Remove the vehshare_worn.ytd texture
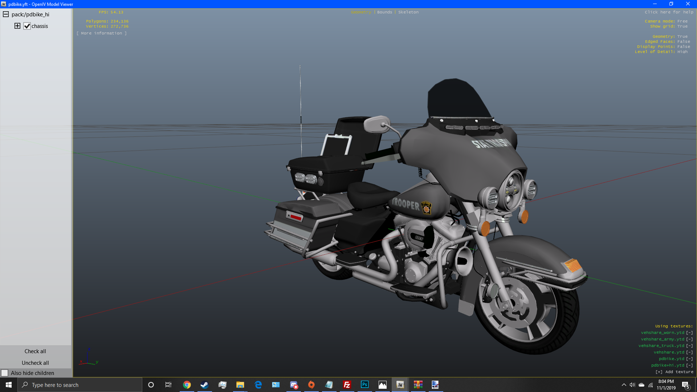 pos(689,332)
